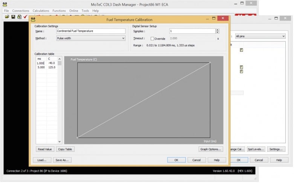
Task: Open the Online menu
Action: (x=73, y=11)
